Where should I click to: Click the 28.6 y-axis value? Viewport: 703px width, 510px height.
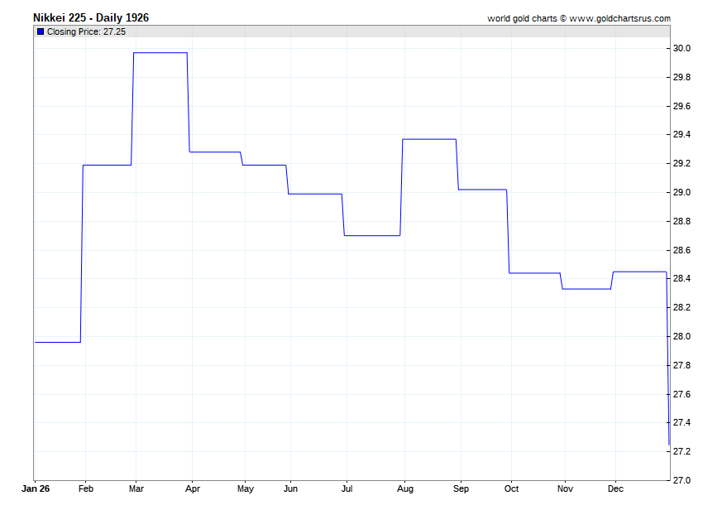(681, 250)
